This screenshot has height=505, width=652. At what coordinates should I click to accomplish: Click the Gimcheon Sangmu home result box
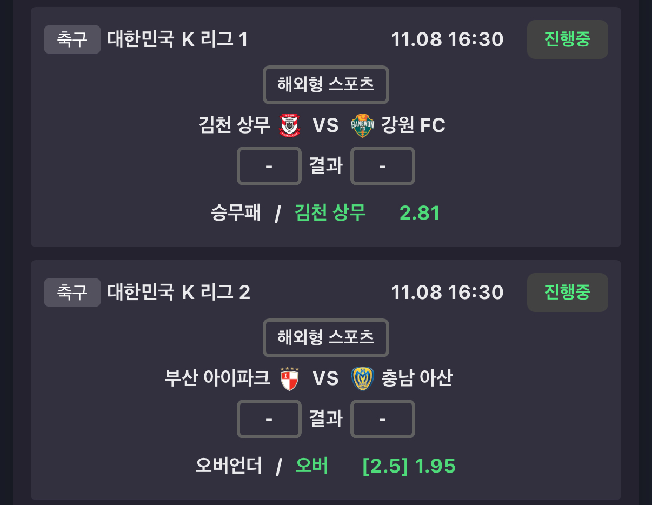pos(269,166)
